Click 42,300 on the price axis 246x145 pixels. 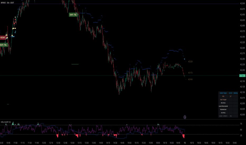point(242,48)
